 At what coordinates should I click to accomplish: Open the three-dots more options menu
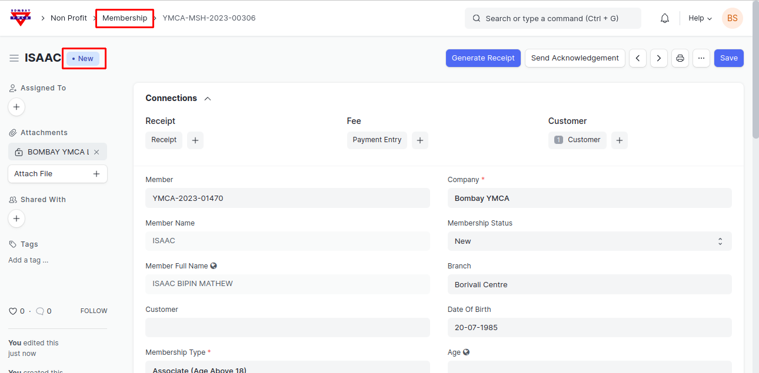click(x=701, y=58)
